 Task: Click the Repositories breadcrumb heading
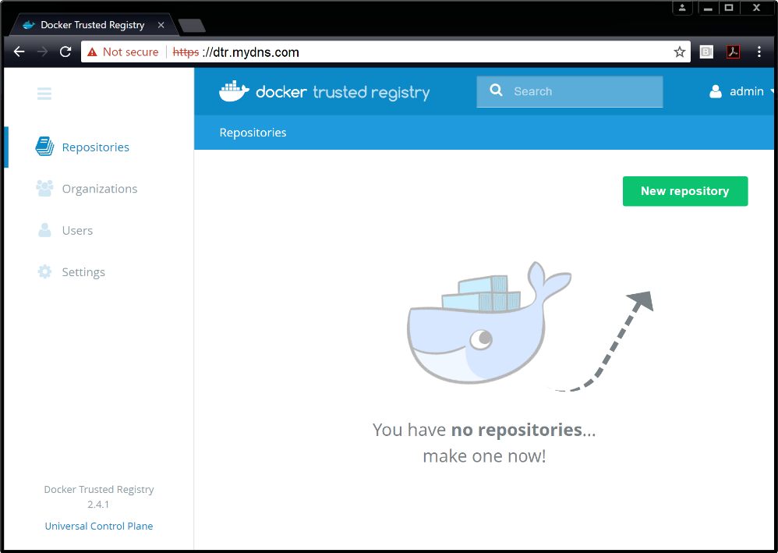(x=253, y=133)
